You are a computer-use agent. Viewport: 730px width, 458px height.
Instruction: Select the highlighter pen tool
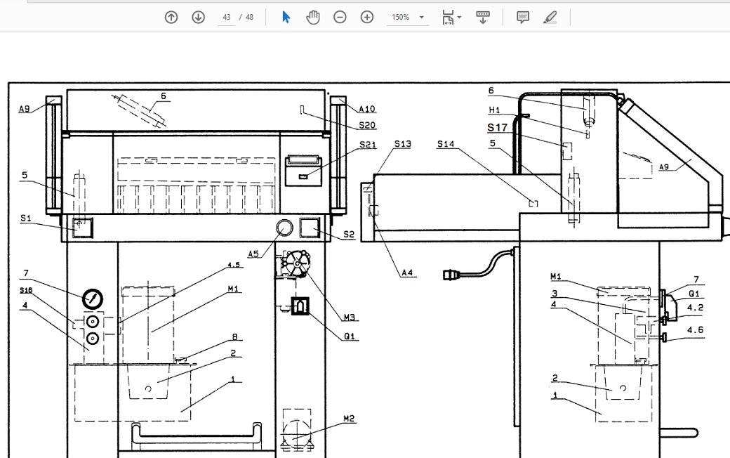click(x=550, y=18)
